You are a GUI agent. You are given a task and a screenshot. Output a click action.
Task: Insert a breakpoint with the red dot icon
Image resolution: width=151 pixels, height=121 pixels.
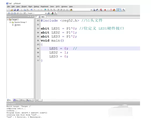105,10
